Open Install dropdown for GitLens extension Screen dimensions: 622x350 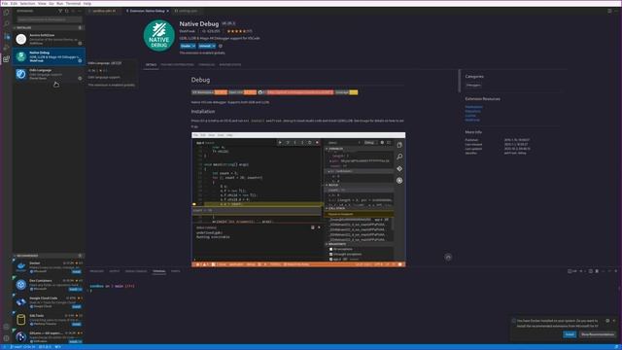coord(80,341)
